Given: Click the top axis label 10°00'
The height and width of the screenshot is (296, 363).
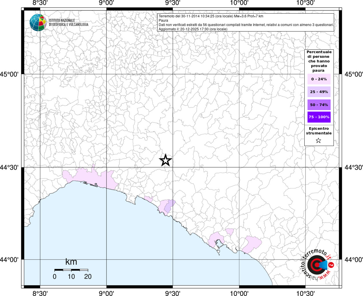Looking at the screenshot, I should pyautogui.click(x=239, y=3).
